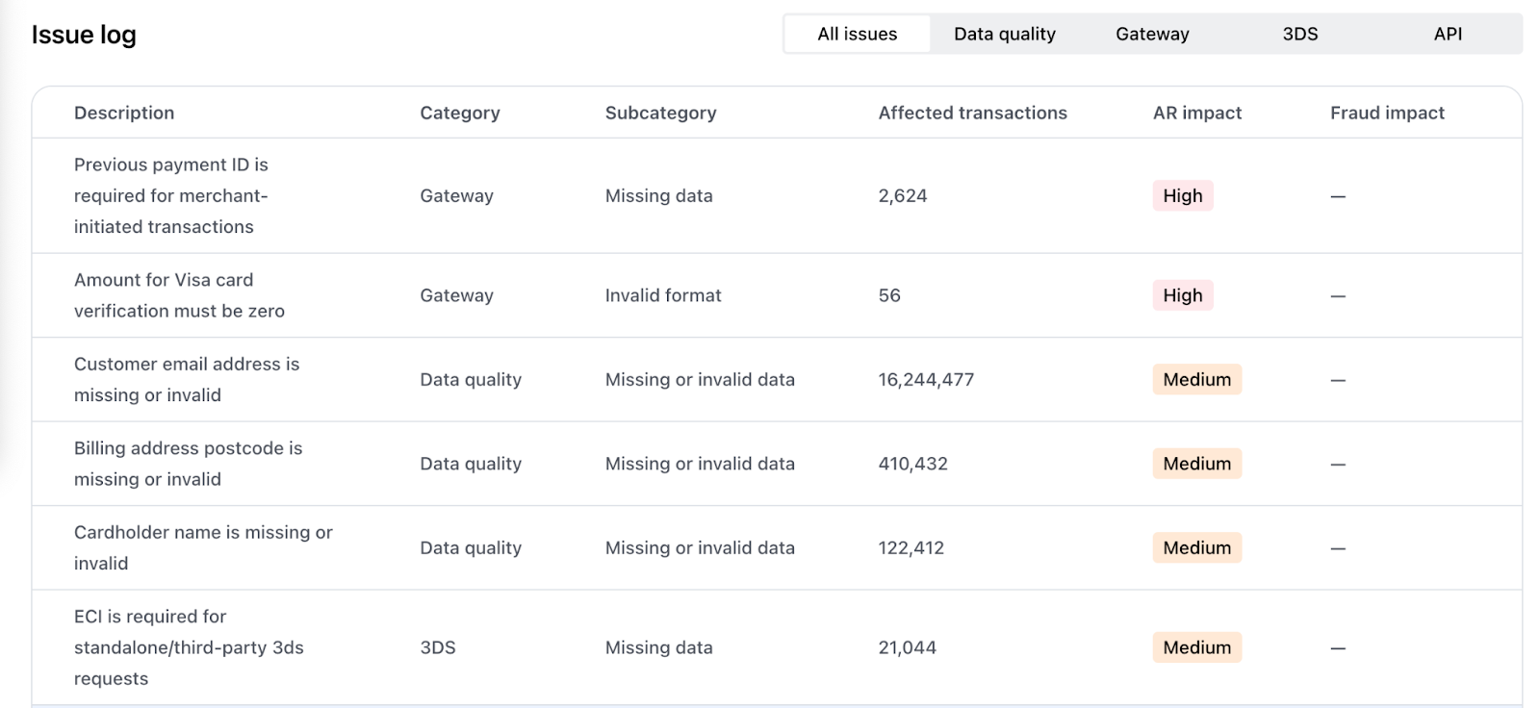
Task: Click Data quality category in Customer email row
Action: coord(471,379)
